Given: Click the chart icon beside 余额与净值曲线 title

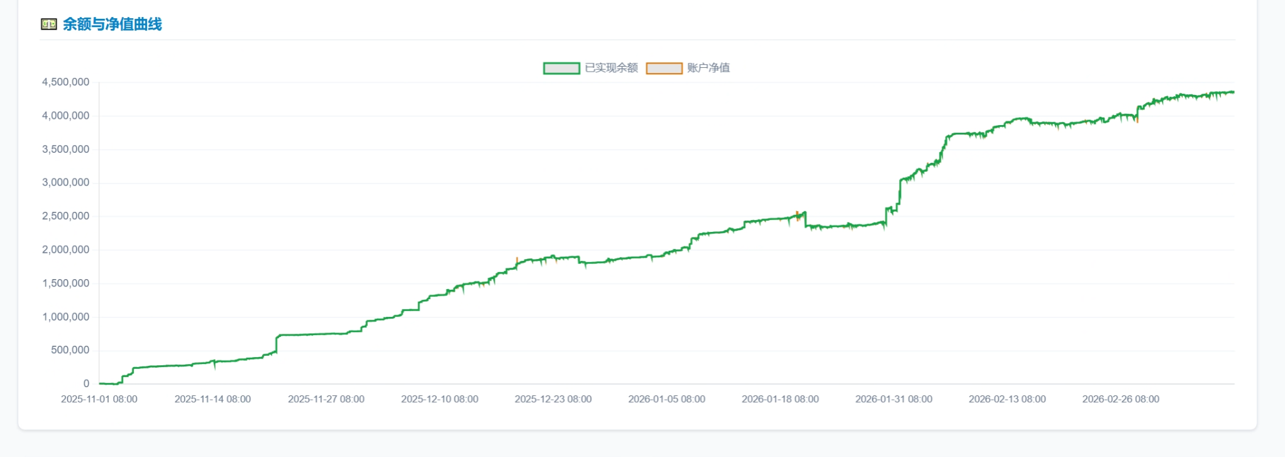Looking at the screenshot, I should coord(48,25).
